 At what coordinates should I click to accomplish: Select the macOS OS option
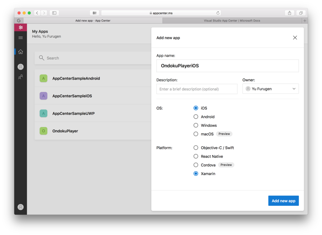click(196, 134)
